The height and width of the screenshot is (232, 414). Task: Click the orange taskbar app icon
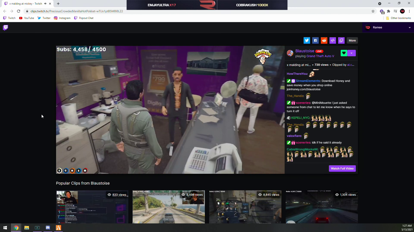[58, 228]
